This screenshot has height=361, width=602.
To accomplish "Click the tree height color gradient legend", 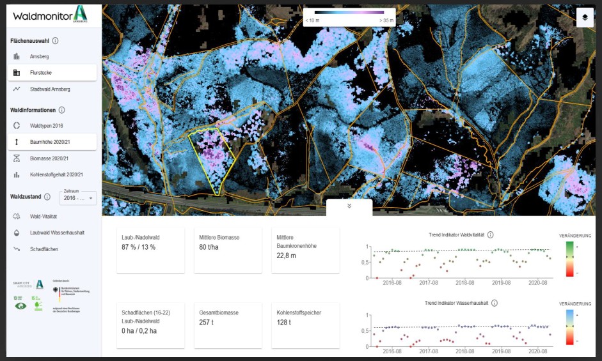I will click(x=349, y=13).
